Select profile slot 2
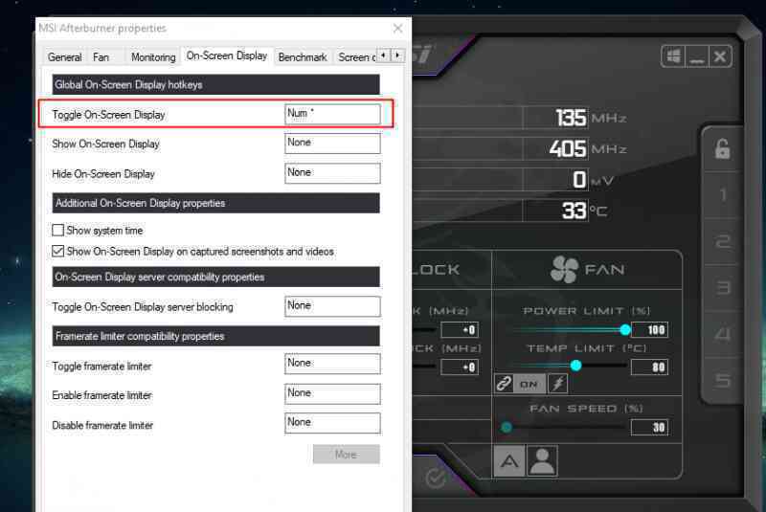 coord(723,241)
